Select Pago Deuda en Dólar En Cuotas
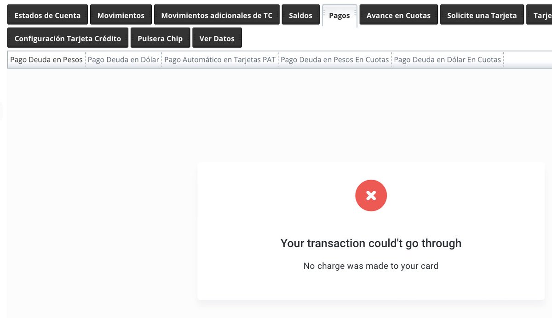This screenshot has height=318, width=552. (x=448, y=60)
